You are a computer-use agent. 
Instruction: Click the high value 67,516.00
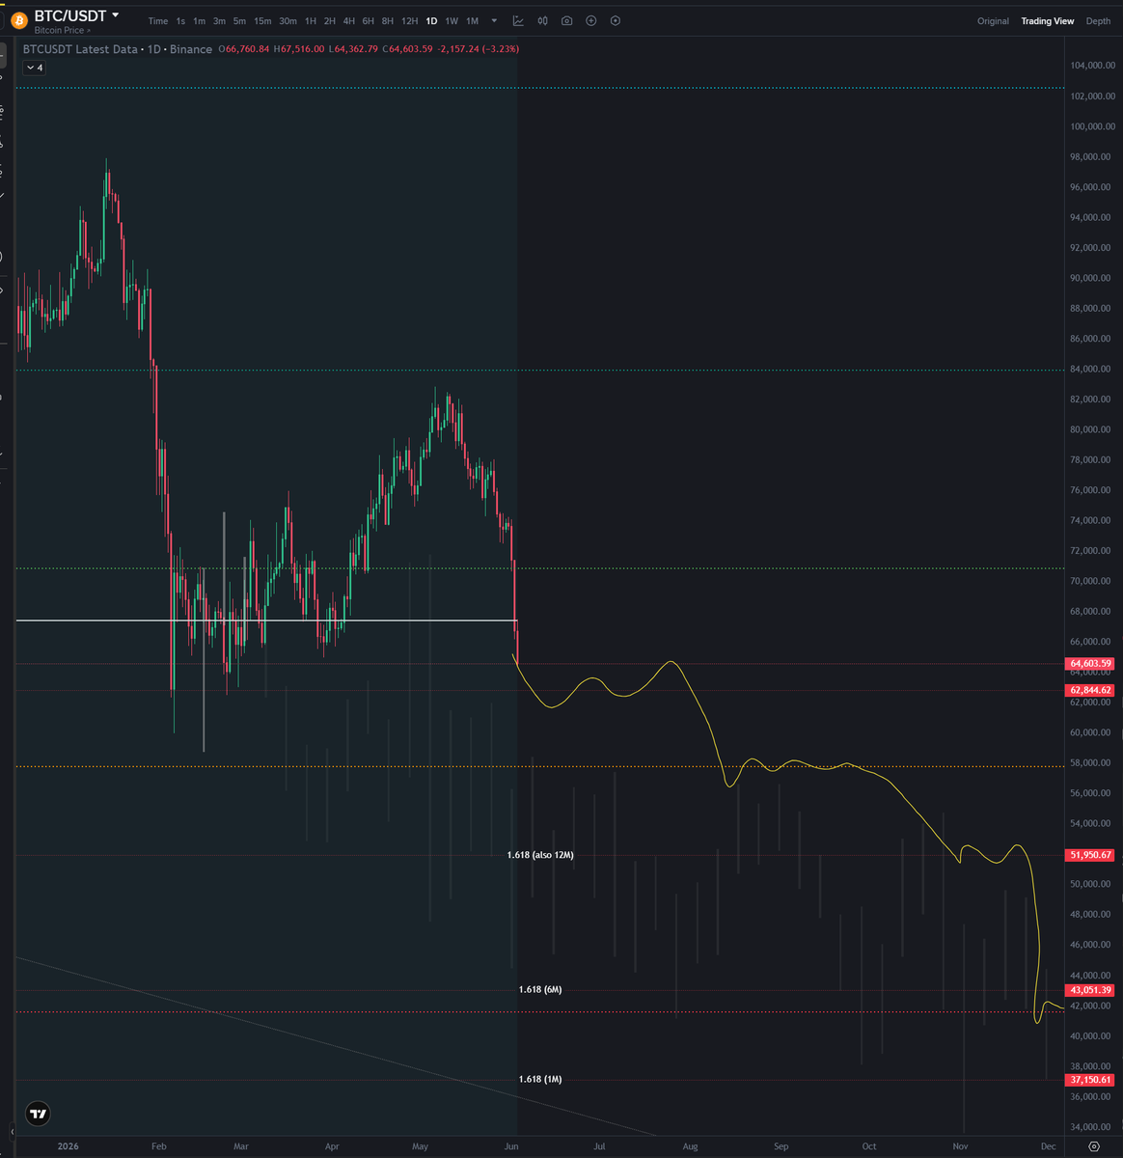click(300, 49)
